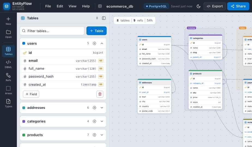Toggle NN badge on the created_at field
This screenshot has width=252, height=147.
[101, 84]
